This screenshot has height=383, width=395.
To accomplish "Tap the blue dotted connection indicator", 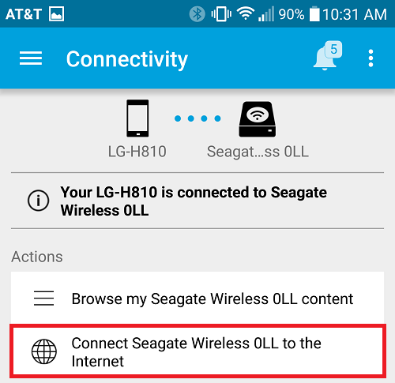I will coord(197,118).
